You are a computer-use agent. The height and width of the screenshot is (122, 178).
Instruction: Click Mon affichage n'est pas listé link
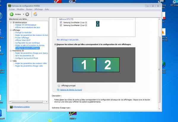pyautogui.click(x=68, y=40)
